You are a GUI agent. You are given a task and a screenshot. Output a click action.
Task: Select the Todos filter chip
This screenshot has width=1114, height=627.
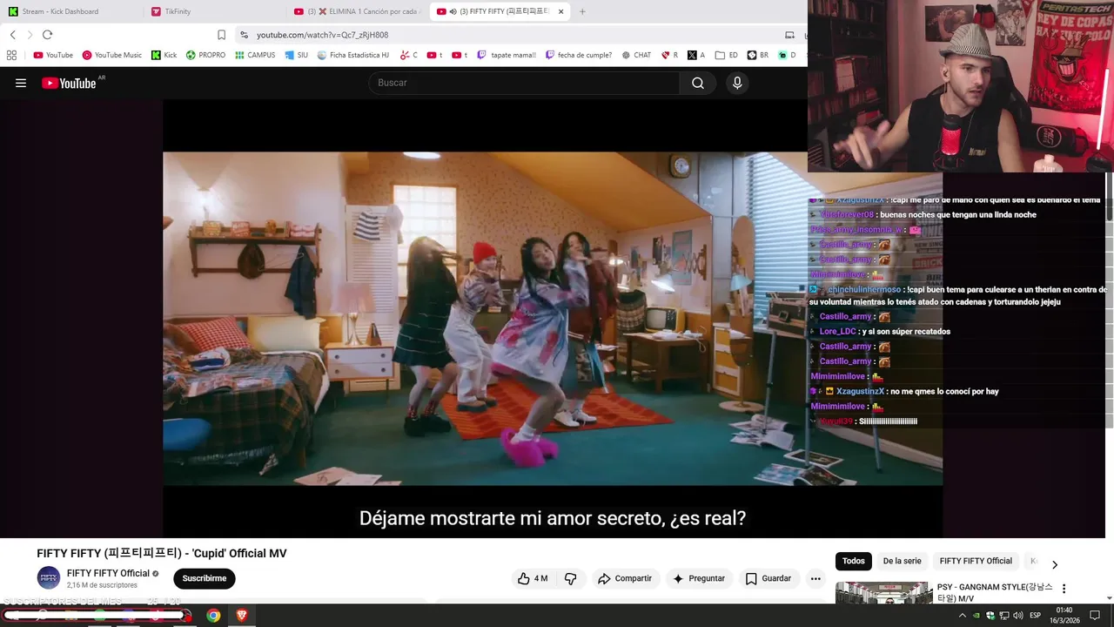coord(854,561)
